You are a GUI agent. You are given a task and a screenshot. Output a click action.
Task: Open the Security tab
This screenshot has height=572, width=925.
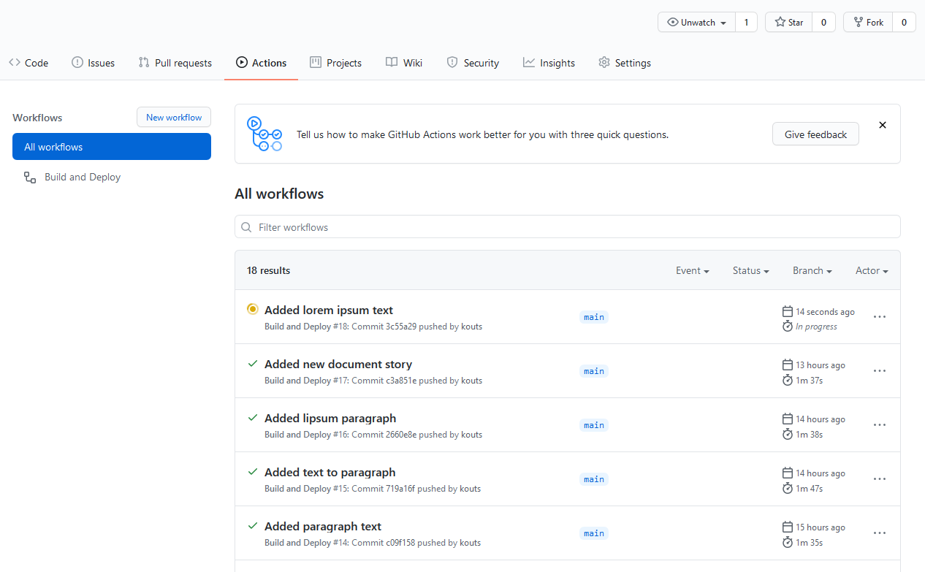[473, 63]
